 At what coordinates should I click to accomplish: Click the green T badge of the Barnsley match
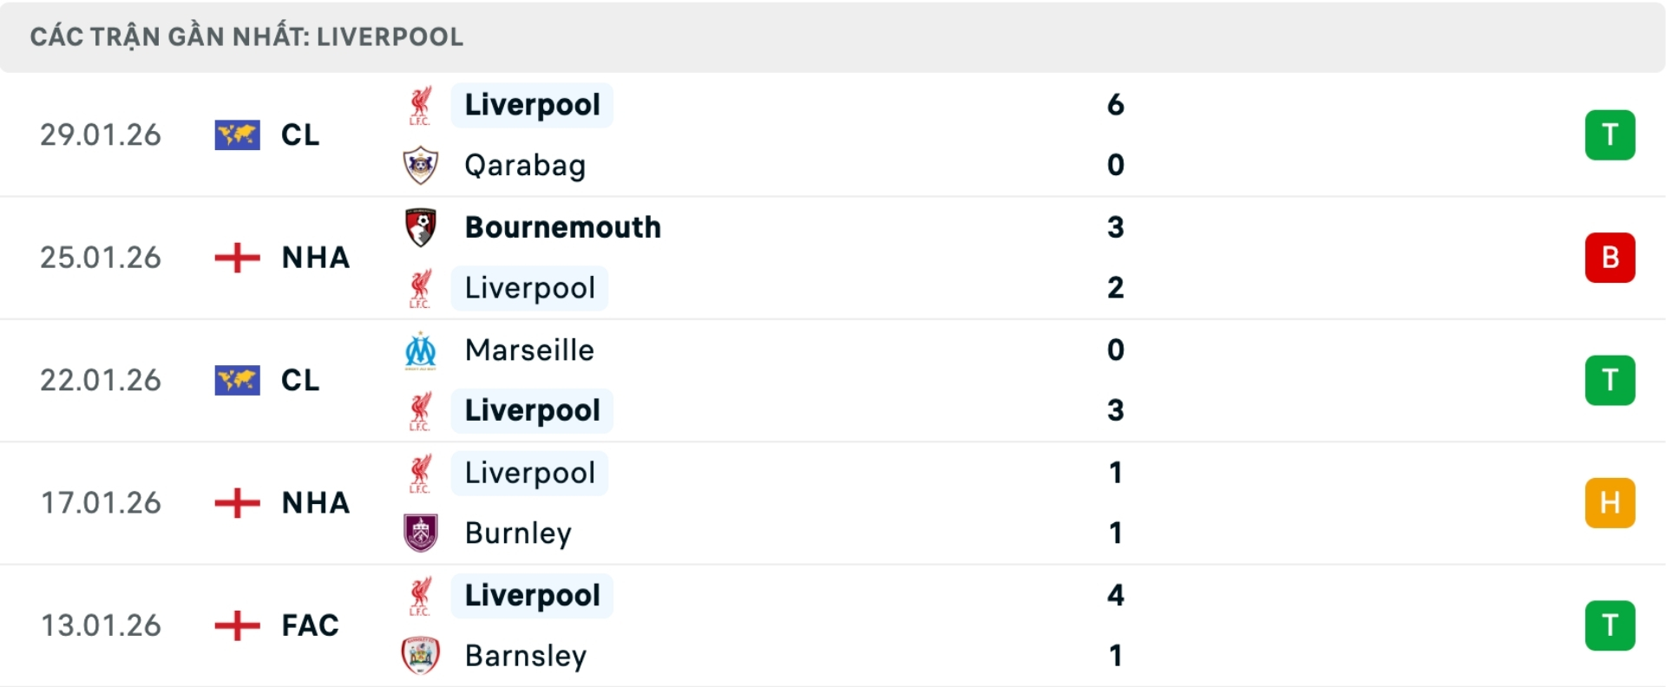[1610, 625]
